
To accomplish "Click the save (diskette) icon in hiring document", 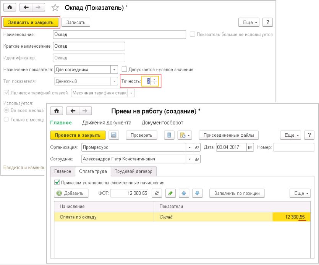I will click(113, 135).
